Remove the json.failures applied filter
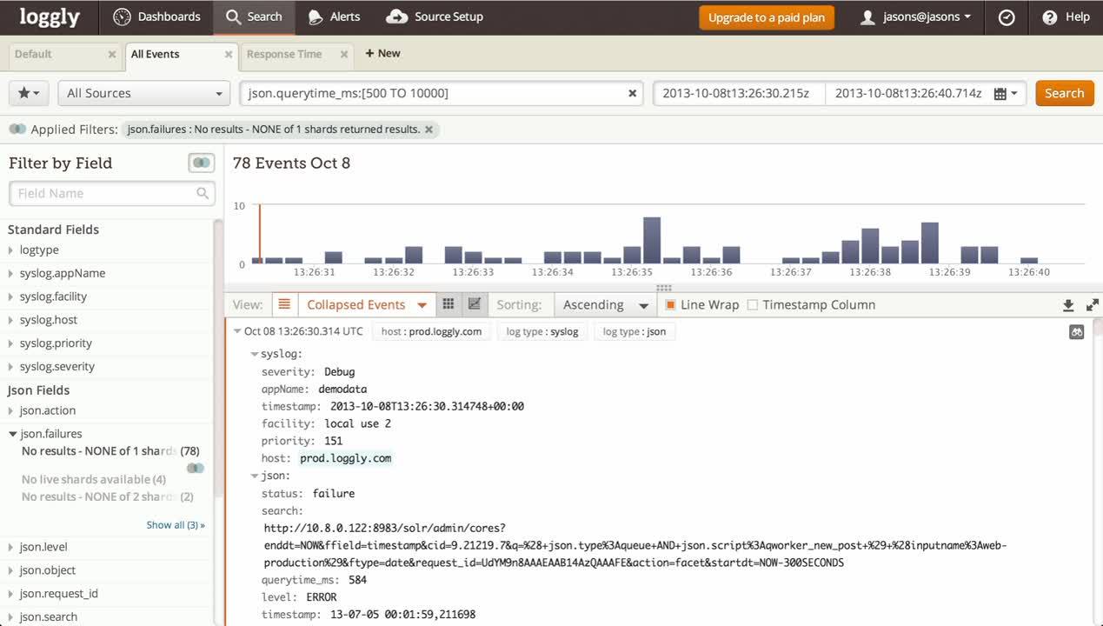Viewport: 1103px width, 626px height. coord(429,129)
